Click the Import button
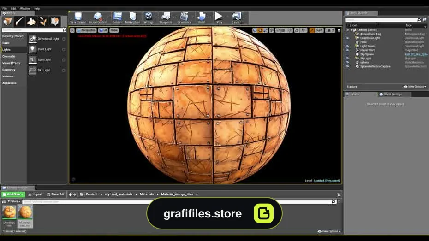This screenshot has height=241, width=429. click(x=36, y=194)
